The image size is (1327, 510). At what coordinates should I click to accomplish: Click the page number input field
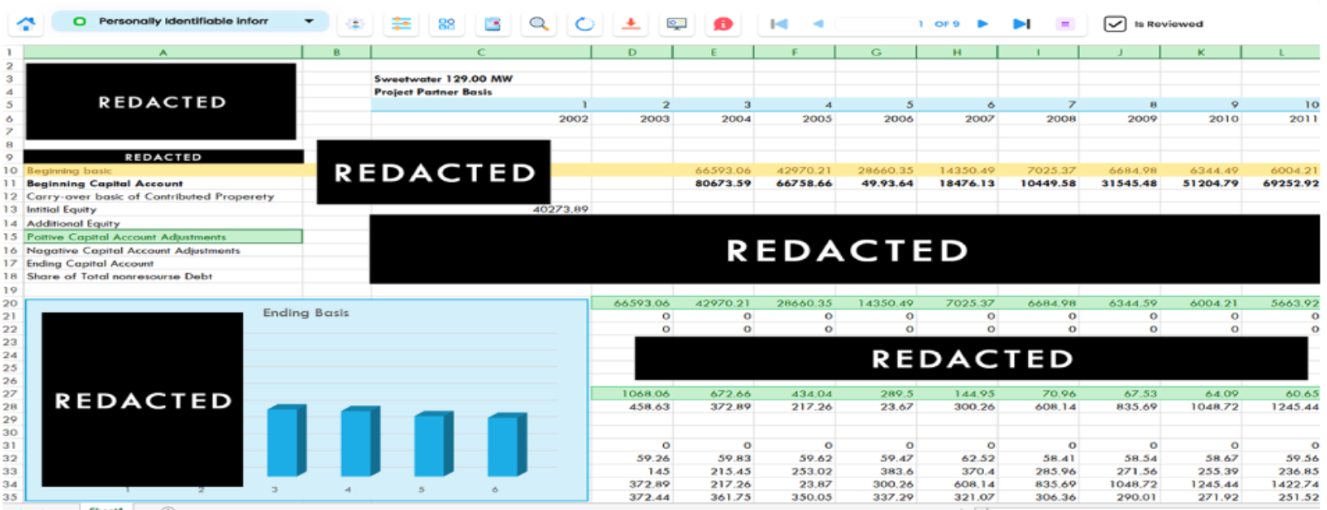click(x=878, y=24)
